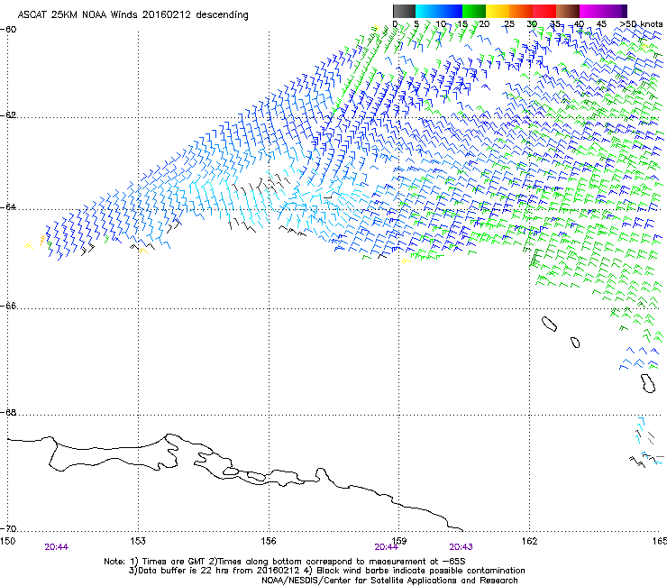Click the '20:44' time label between 150 and 153
The image size is (667, 586).
pyautogui.click(x=57, y=547)
